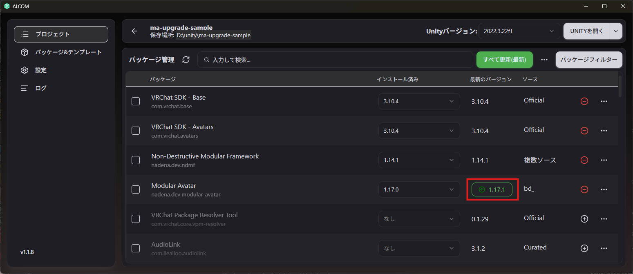Add AudioLink package
This screenshot has height=274, width=633.
[x=584, y=248]
